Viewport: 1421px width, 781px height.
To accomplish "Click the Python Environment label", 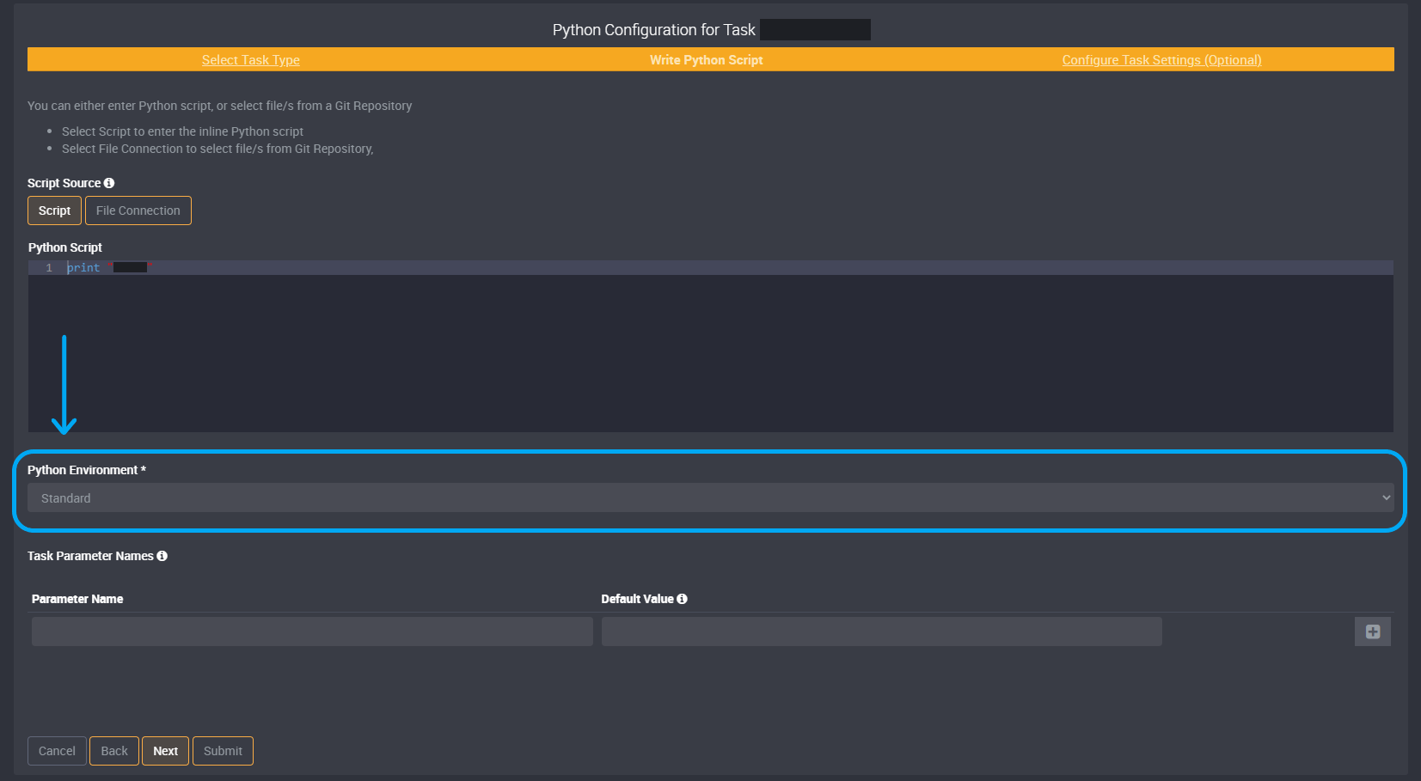I will tap(86, 470).
